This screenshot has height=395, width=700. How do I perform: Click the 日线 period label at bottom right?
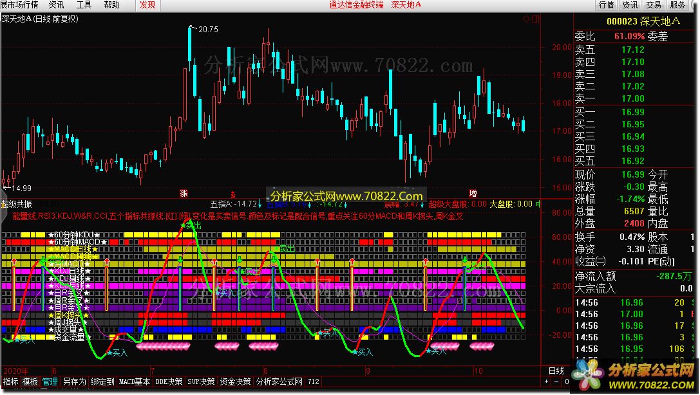[556, 371]
